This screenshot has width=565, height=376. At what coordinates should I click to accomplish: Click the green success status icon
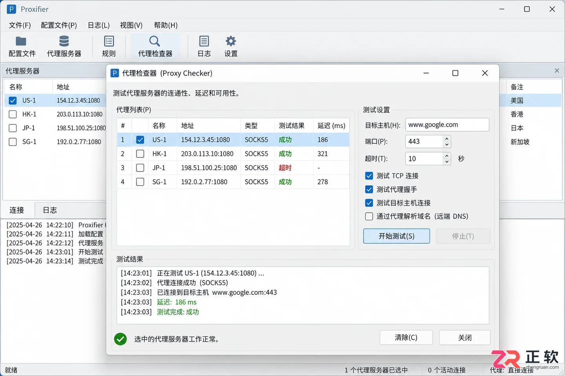[120, 339]
